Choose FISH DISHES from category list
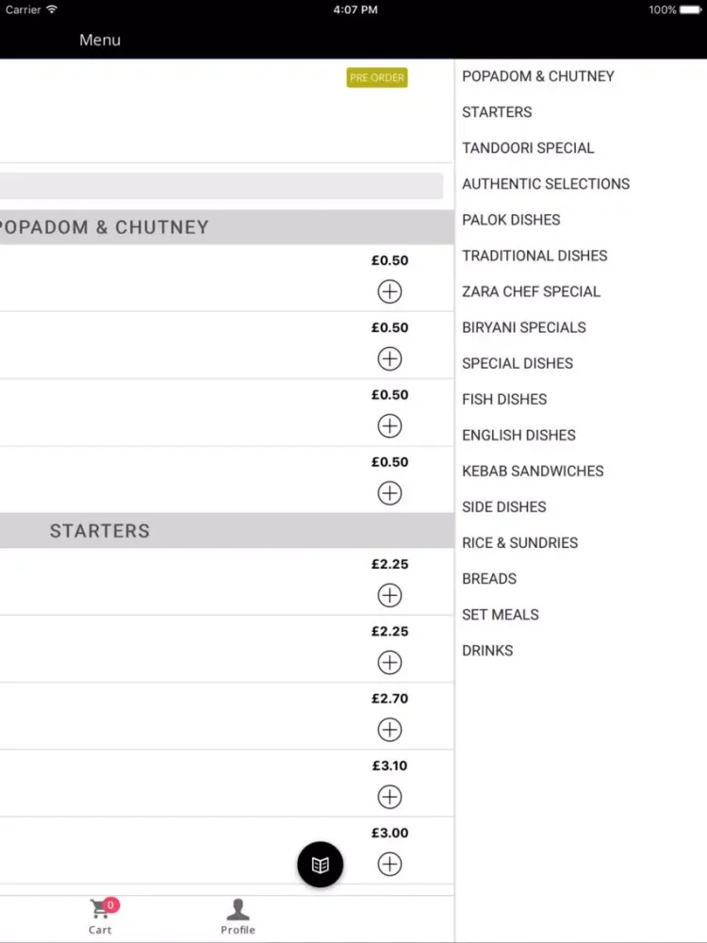Image resolution: width=707 pixels, height=943 pixels. point(504,399)
